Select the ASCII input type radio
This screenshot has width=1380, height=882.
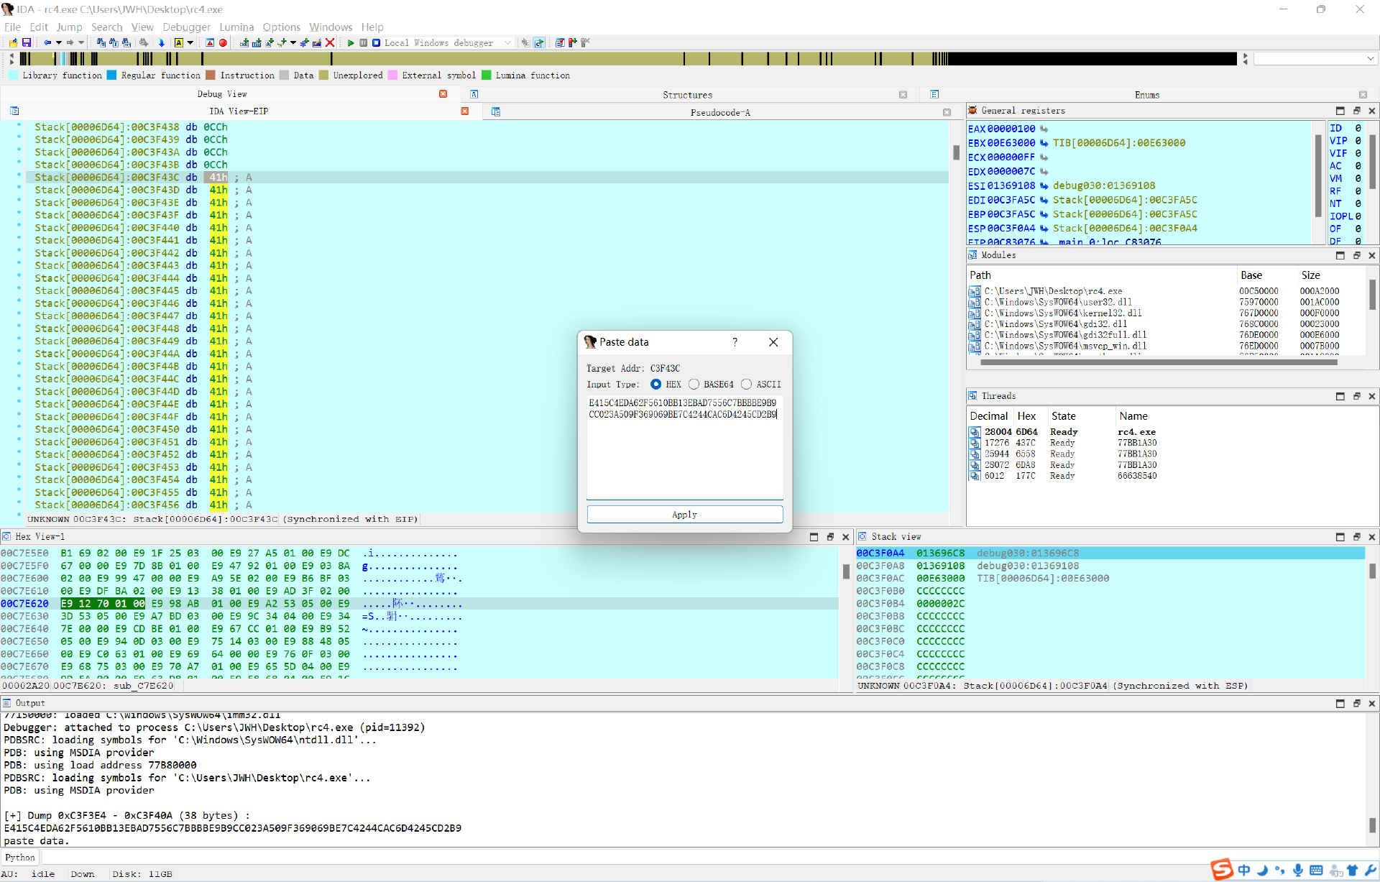click(746, 385)
